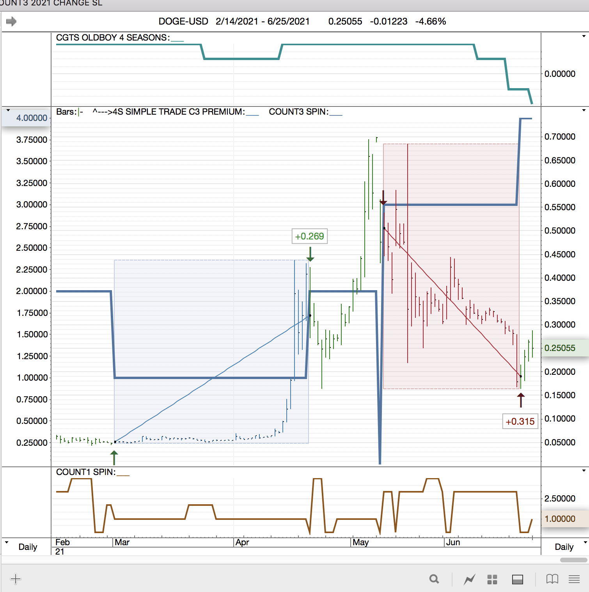
Task: Click the +0.269 profit label
Action: [x=309, y=236]
